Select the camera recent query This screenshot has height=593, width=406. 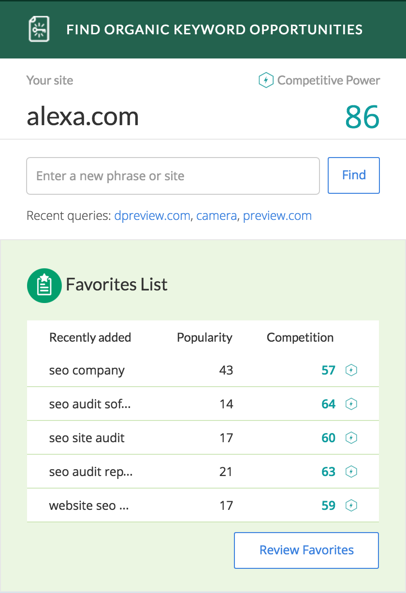point(217,216)
